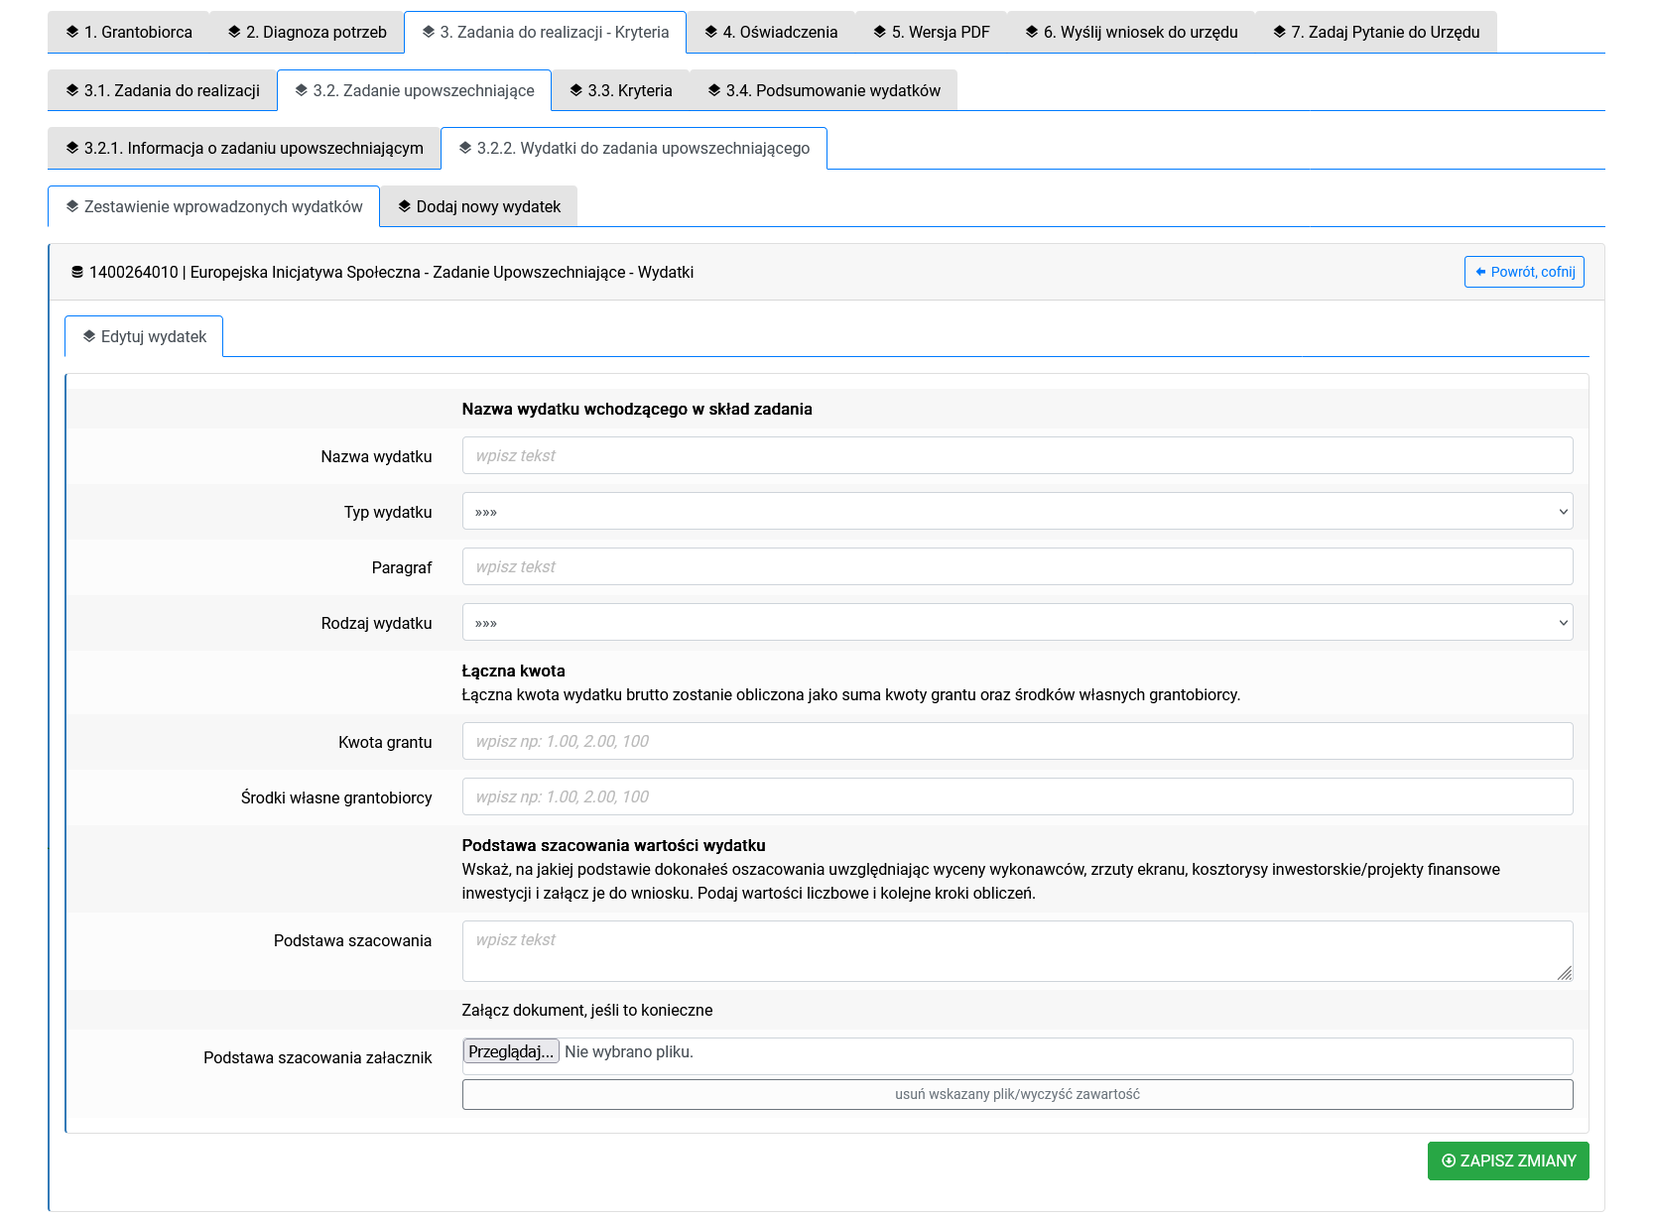Click 'usuń wskazany plik/wyczyść zawartość' button
The height and width of the screenshot is (1222, 1653).
[x=1017, y=1094]
